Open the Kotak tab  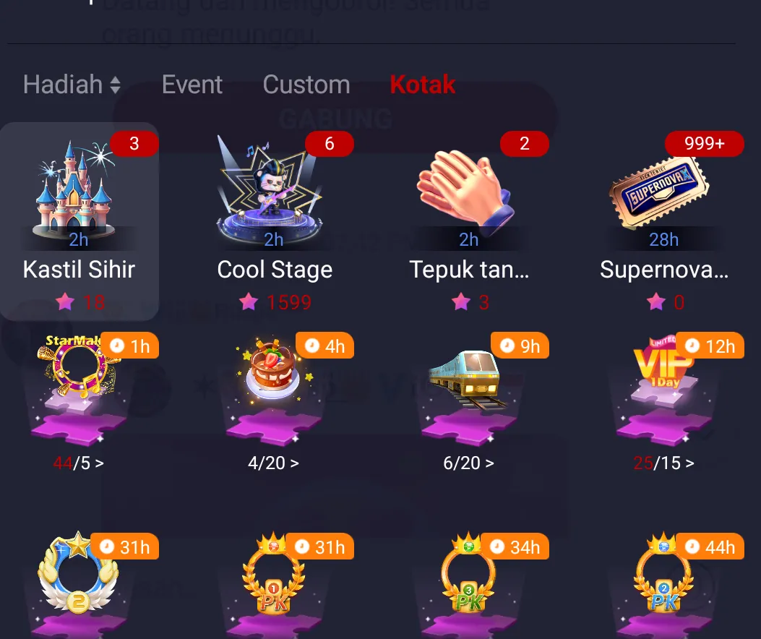point(422,85)
